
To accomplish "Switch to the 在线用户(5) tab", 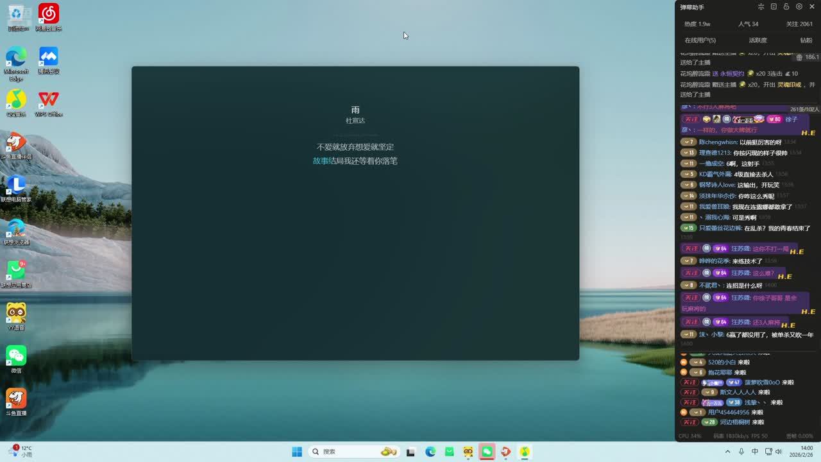I will pos(700,40).
